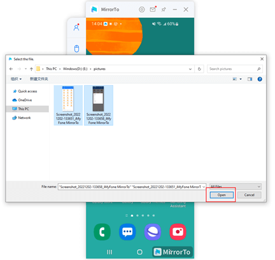Change the file view layout icon
The image size is (275, 260).
tap(235, 79)
